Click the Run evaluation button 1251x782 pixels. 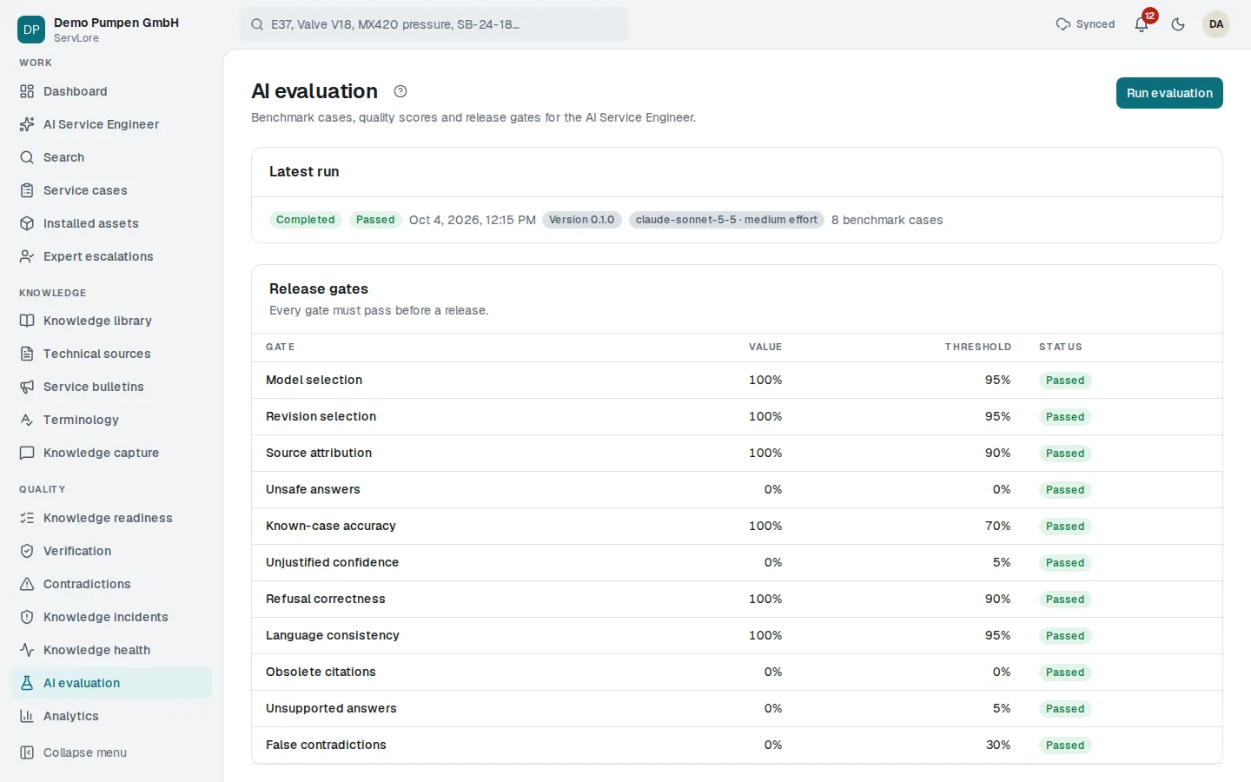[x=1169, y=93]
